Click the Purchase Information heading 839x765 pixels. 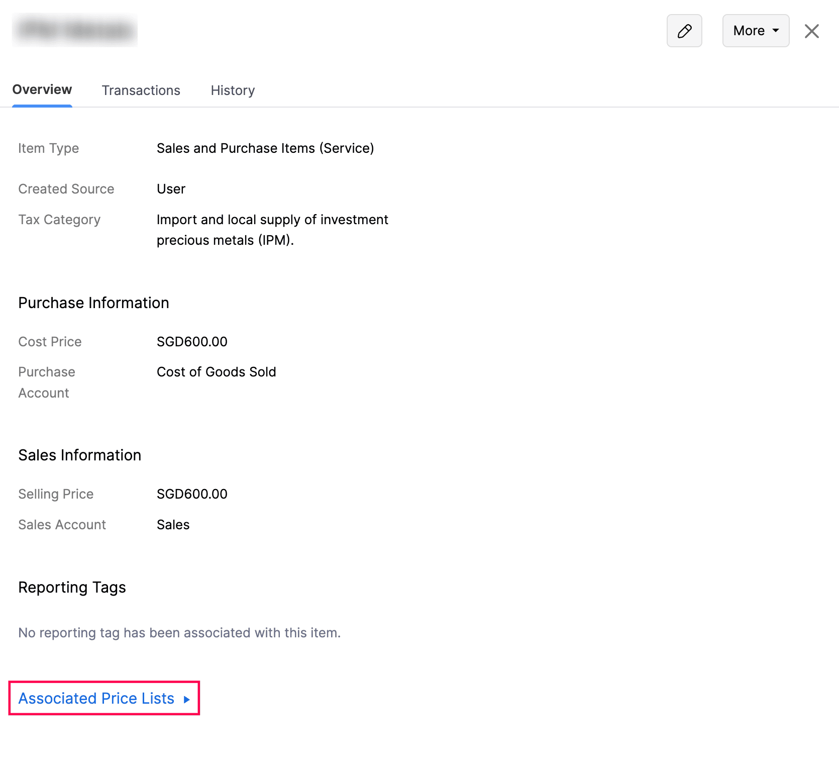pos(93,303)
